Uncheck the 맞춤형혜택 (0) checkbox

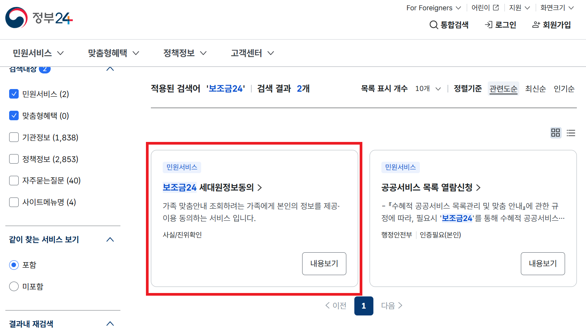coord(14,115)
